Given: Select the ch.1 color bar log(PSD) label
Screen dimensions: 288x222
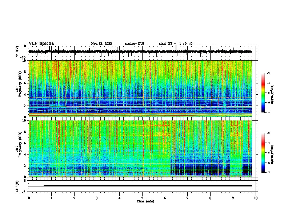Looking at the screenshot, I should (x=272, y=94).
